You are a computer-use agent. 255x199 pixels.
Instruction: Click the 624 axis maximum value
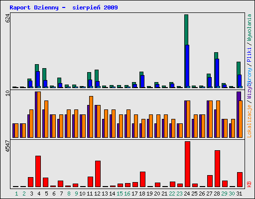(7, 18)
